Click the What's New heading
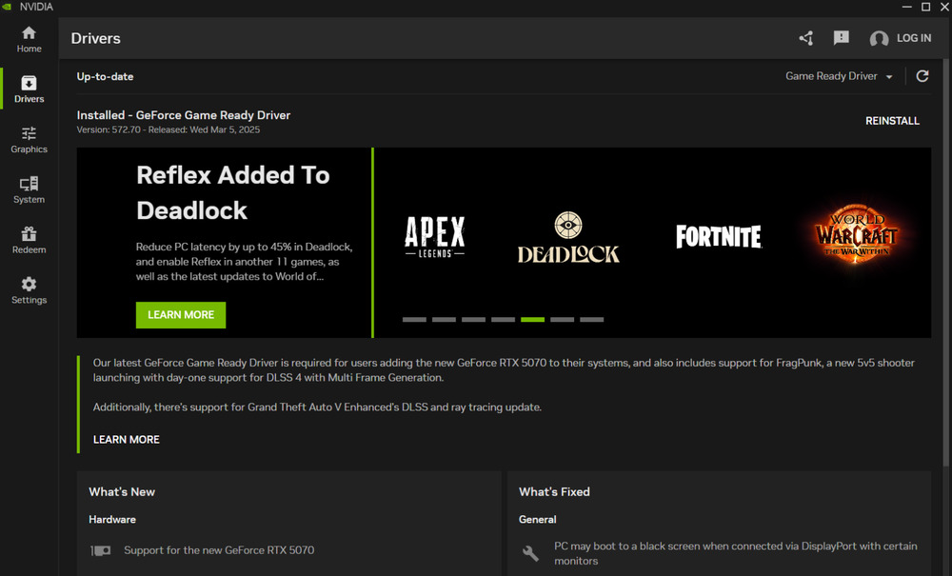 pyautogui.click(x=122, y=491)
